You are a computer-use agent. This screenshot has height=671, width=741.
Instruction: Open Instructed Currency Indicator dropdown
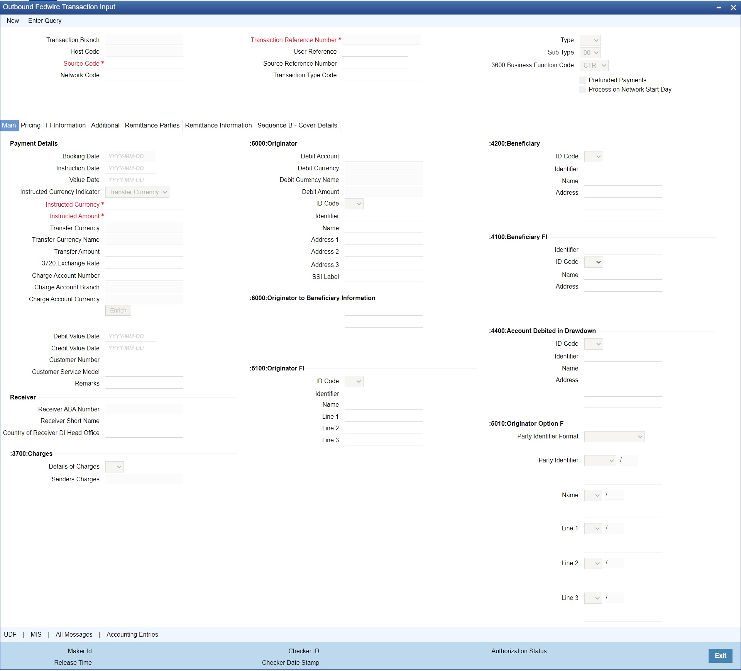pos(137,192)
